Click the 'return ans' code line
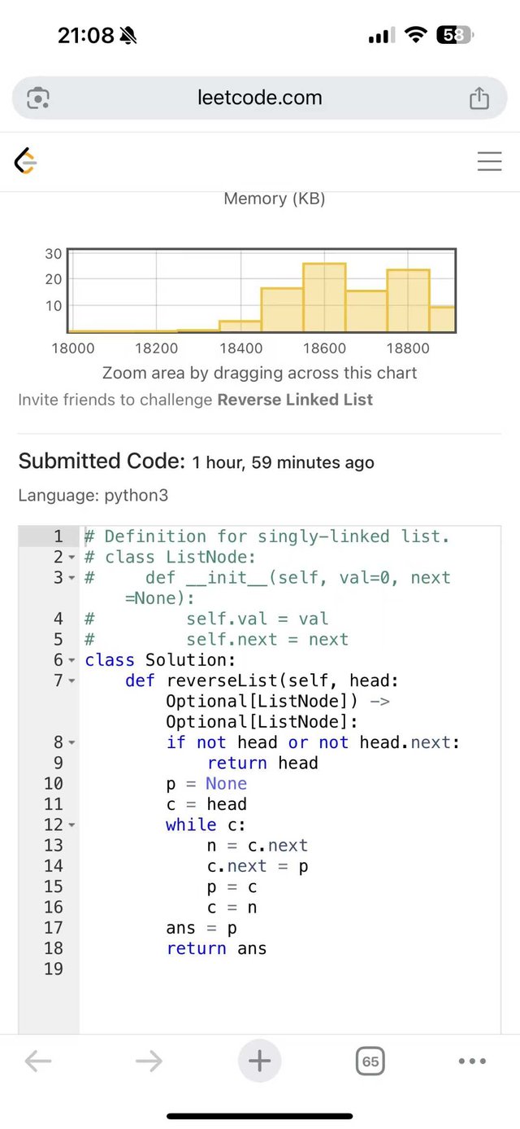 (x=217, y=948)
